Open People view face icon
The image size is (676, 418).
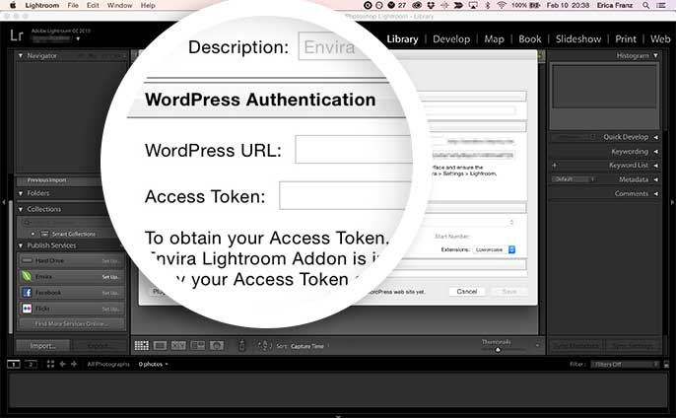click(x=217, y=345)
